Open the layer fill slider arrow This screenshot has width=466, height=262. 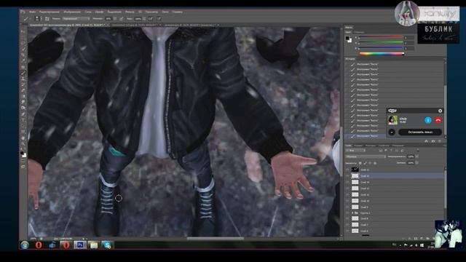[417, 163]
